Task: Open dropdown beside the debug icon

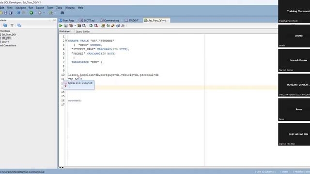Action: (x=55, y=13)
